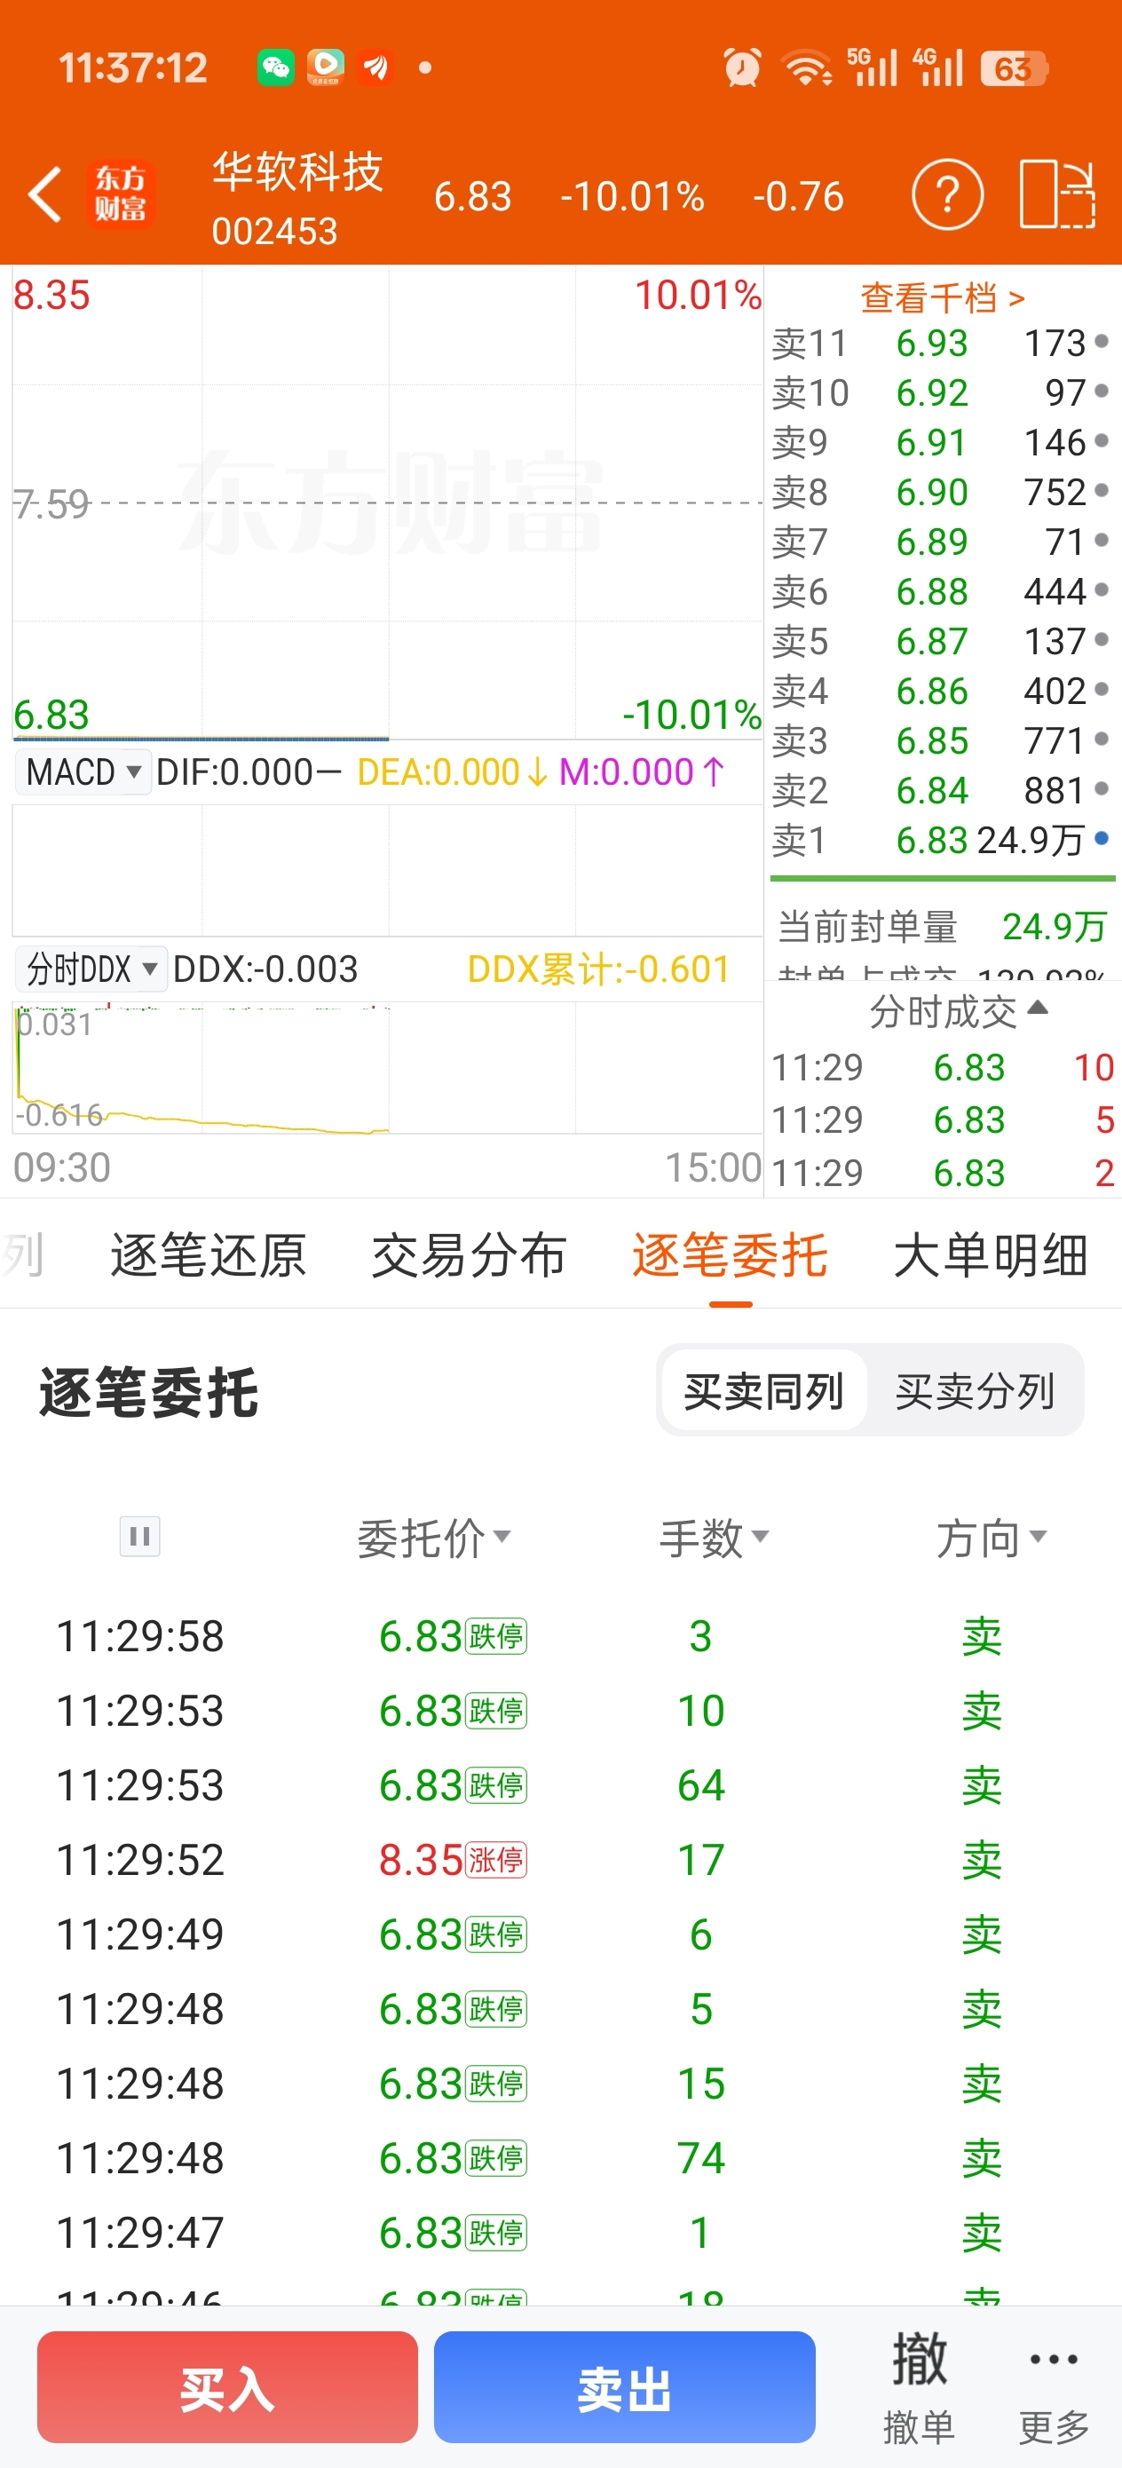Tap the 卖3 6.85 order row

pyautogui.click(x=941, y=740)
